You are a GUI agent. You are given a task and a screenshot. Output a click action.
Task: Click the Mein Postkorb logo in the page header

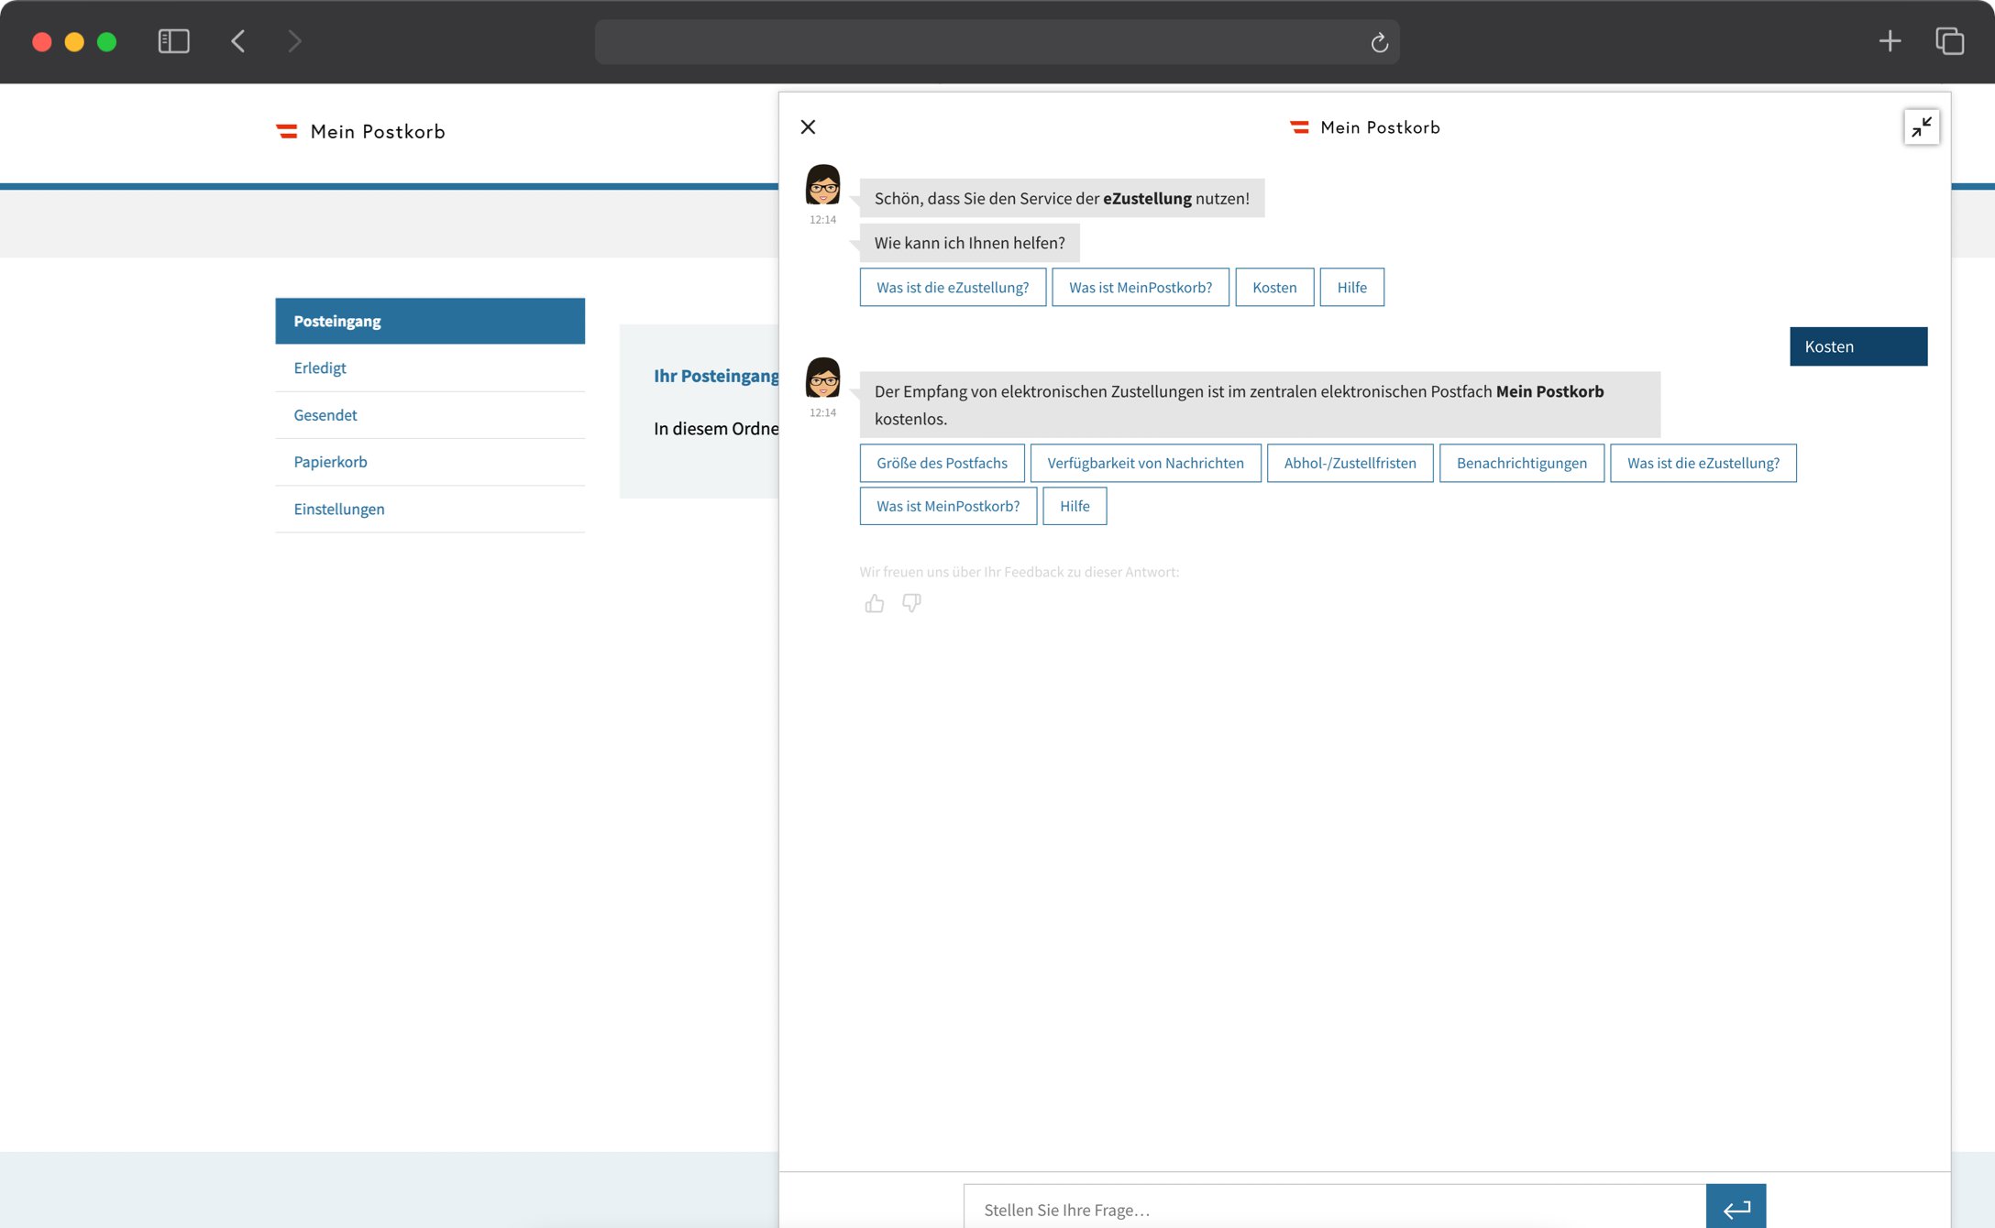tap(360, 131)
